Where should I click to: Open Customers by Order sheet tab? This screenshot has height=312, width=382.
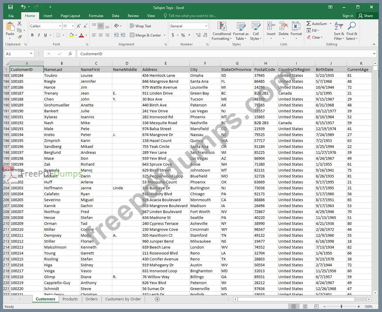click(123, 299)
